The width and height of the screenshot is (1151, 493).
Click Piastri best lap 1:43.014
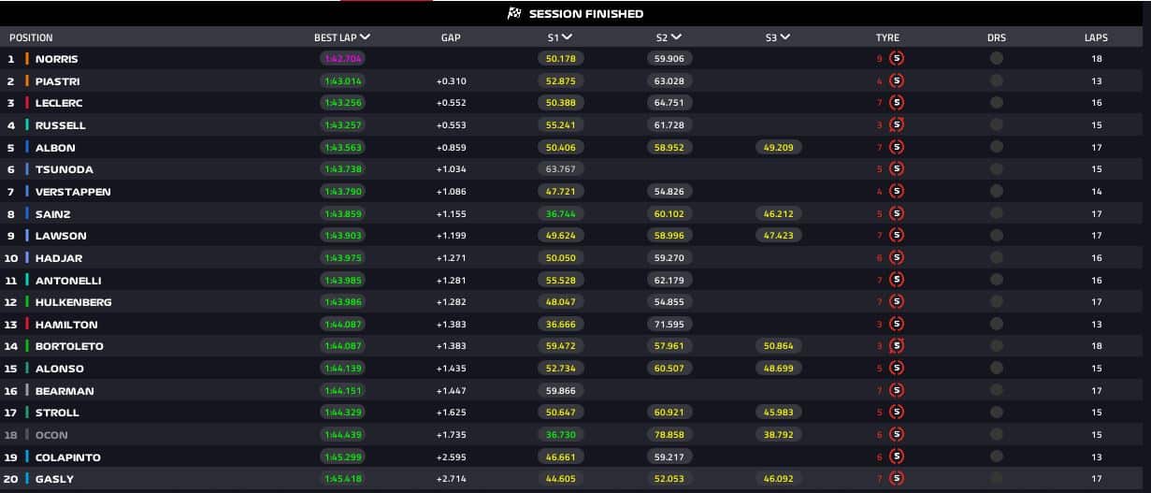point(343,80)
